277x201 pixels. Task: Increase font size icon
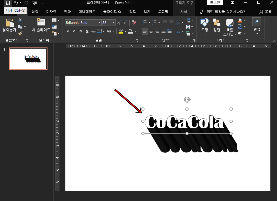pos(119,23)
